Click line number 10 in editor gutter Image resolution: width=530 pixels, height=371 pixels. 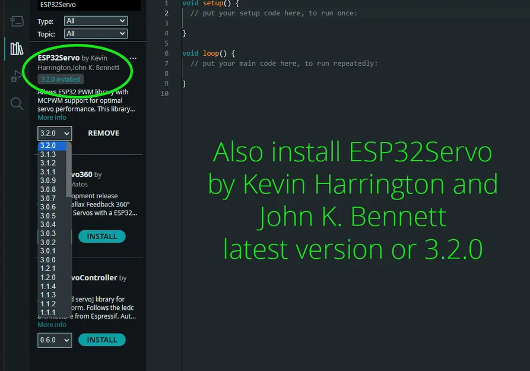point(164,94)
